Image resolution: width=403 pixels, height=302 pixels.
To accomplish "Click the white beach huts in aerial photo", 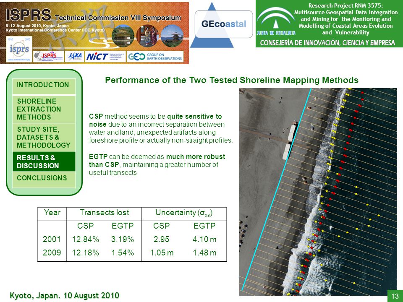I will 290,142.
